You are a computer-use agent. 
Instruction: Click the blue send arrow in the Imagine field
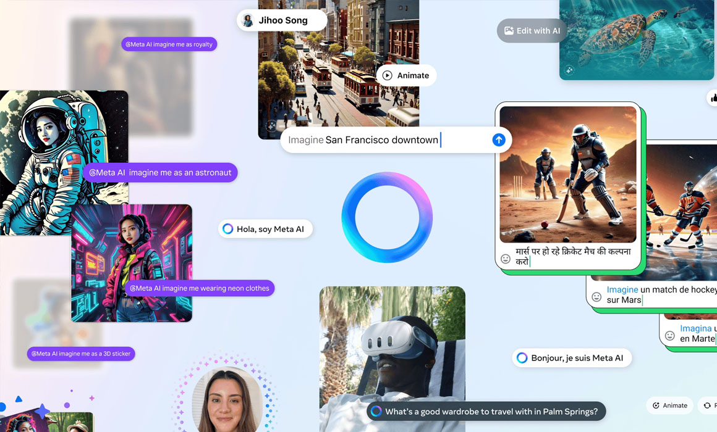[498, 139]
